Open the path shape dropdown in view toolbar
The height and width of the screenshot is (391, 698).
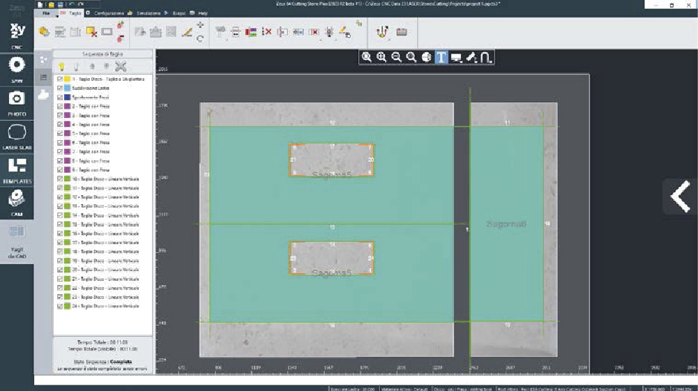coord(486,58)
